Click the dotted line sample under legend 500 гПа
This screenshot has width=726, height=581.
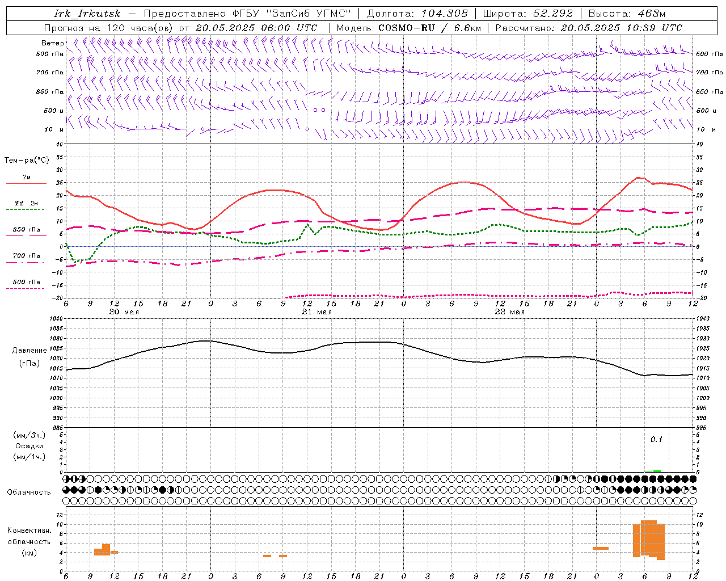[x=25, y=289]
